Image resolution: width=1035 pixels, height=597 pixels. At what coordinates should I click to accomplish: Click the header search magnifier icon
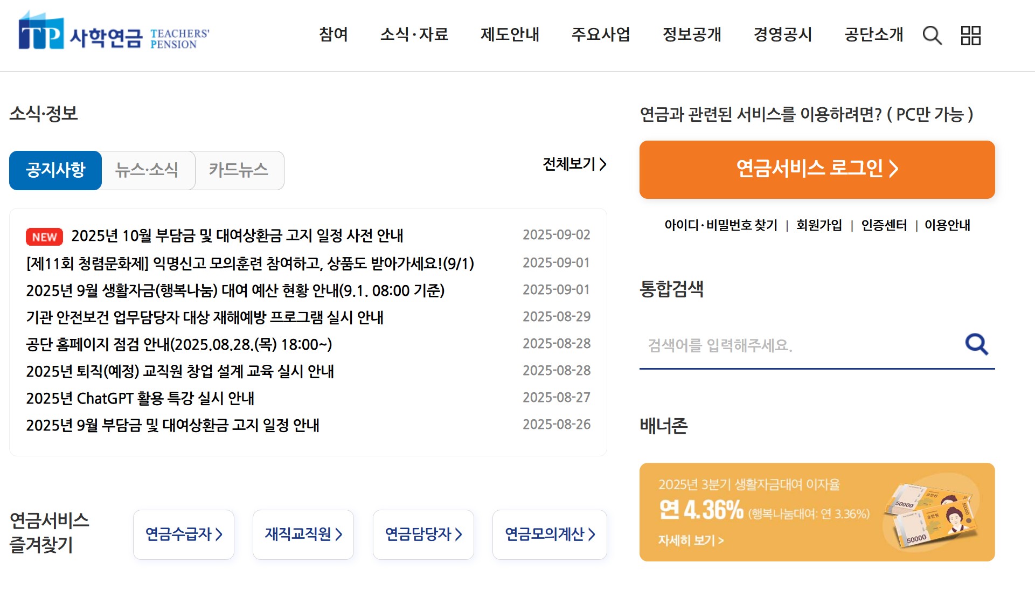[x=932, y=36]
